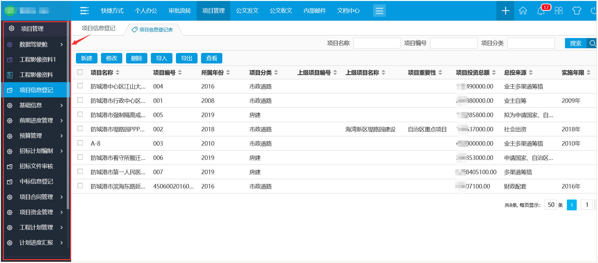Viewport: 598px width, 263px height.
Task: Open the notification bell with 17 badge
Action: tap(541, 11)
